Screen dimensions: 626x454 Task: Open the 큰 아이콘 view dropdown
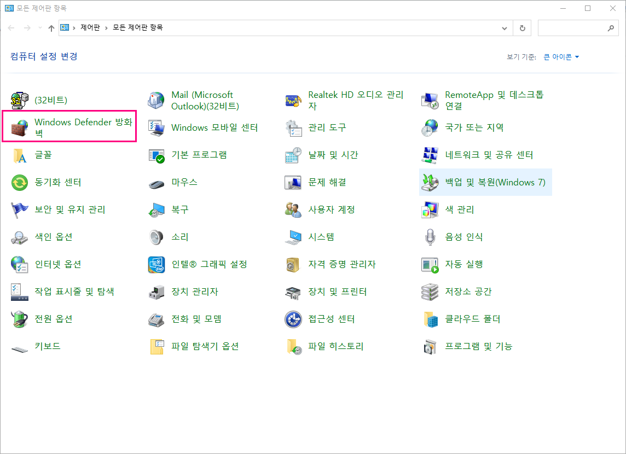tap(561, 57)
